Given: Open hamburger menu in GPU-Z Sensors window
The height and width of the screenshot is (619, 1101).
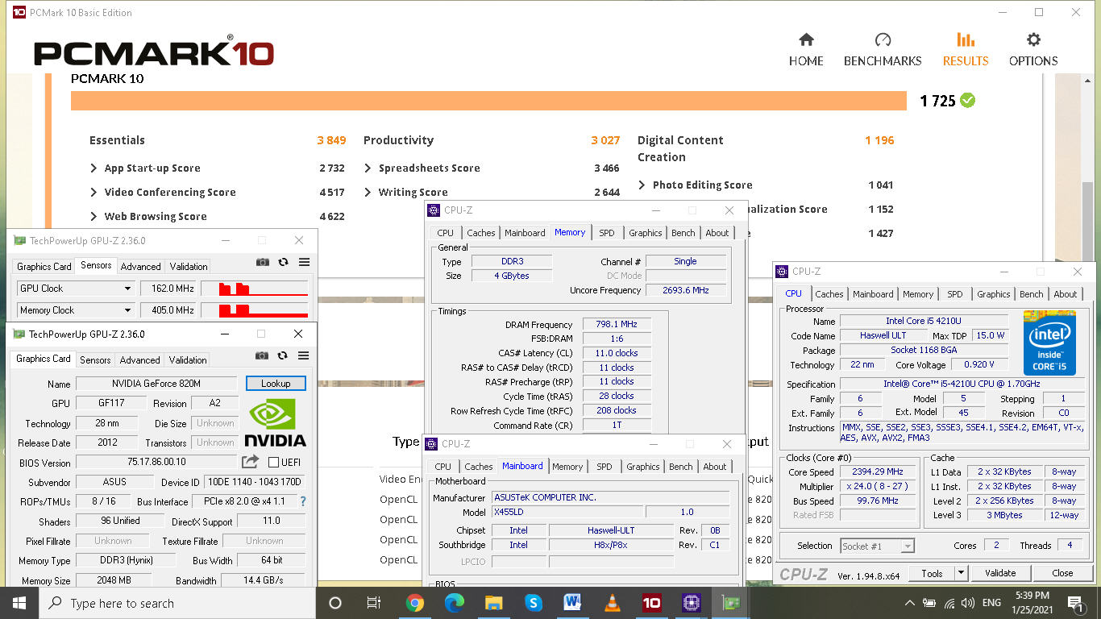Looking at the screenshot, I should pyautogui.click(x=304, y=262).
